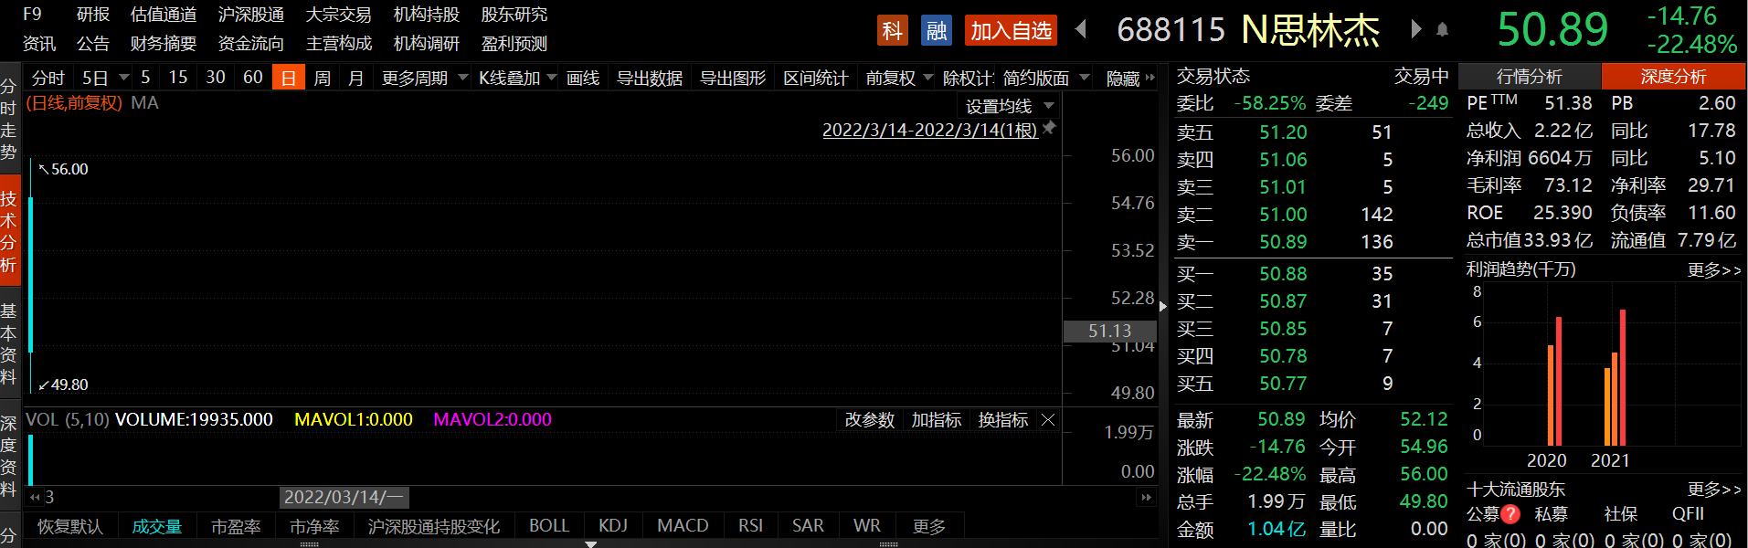Image resolution: width=1748 pixels, height=548 pixels.
Task: Click 导出图形 export image
Action: point(733,78)
